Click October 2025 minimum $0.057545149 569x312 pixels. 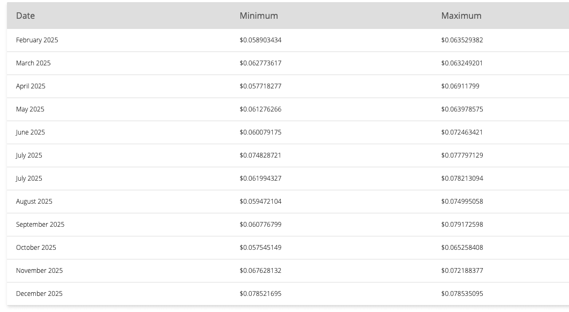coord(260,248)
